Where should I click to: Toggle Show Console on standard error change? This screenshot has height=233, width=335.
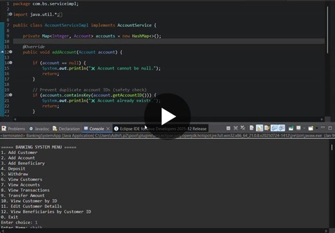(x=282, y=128)
